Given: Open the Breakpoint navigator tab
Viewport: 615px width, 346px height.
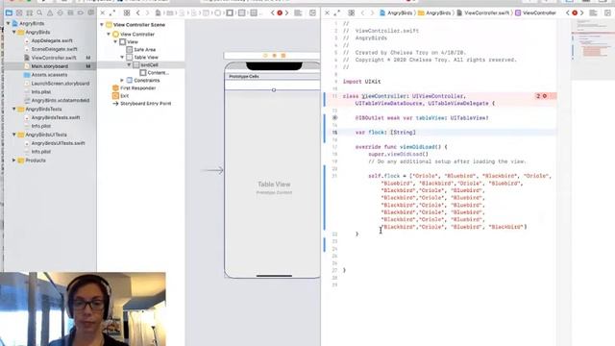Looking at the screenshot, I should (x=81, y=12).
